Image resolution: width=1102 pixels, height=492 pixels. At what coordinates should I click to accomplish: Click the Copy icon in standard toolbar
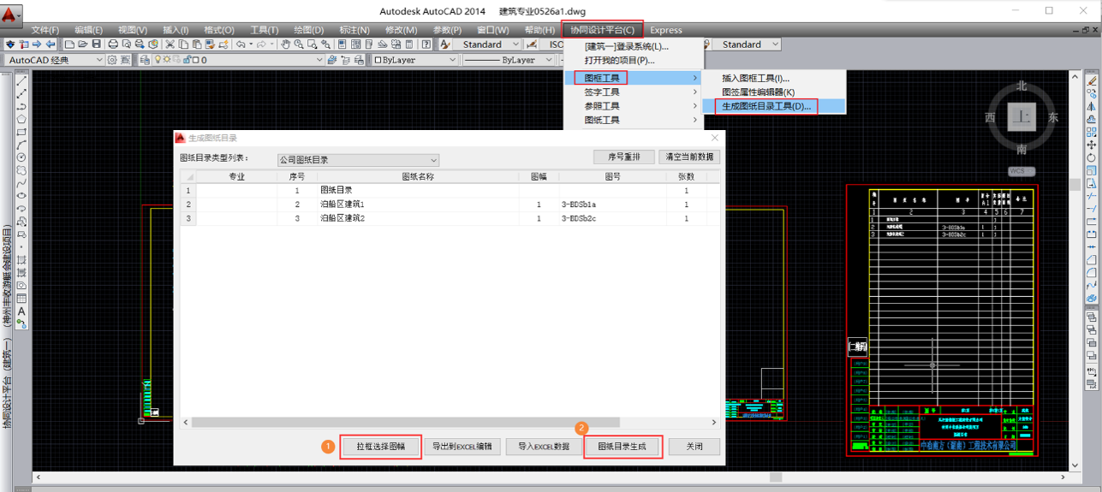pyautogui.click(x=183, y=44)
